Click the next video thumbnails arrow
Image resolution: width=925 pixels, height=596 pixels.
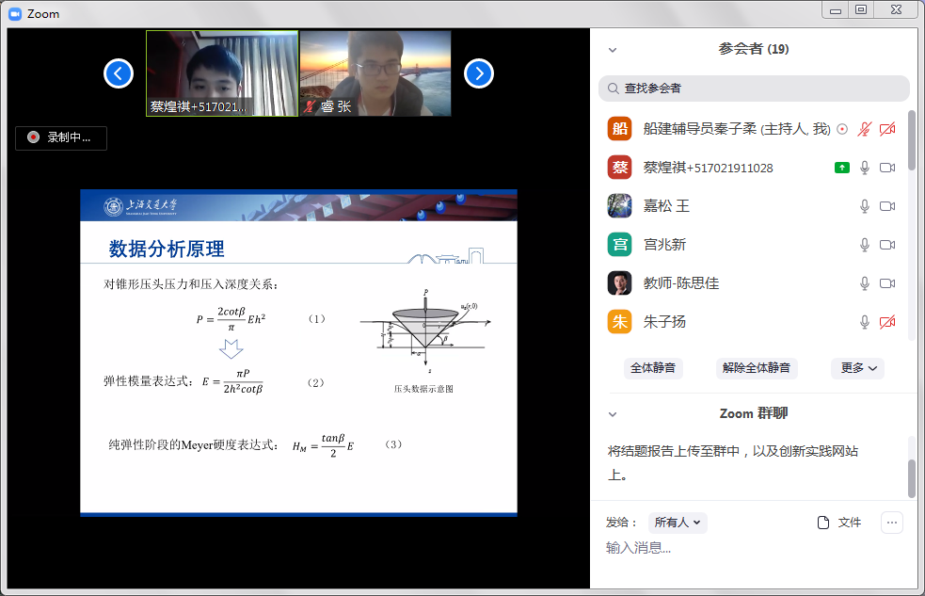tap(478, 73)
